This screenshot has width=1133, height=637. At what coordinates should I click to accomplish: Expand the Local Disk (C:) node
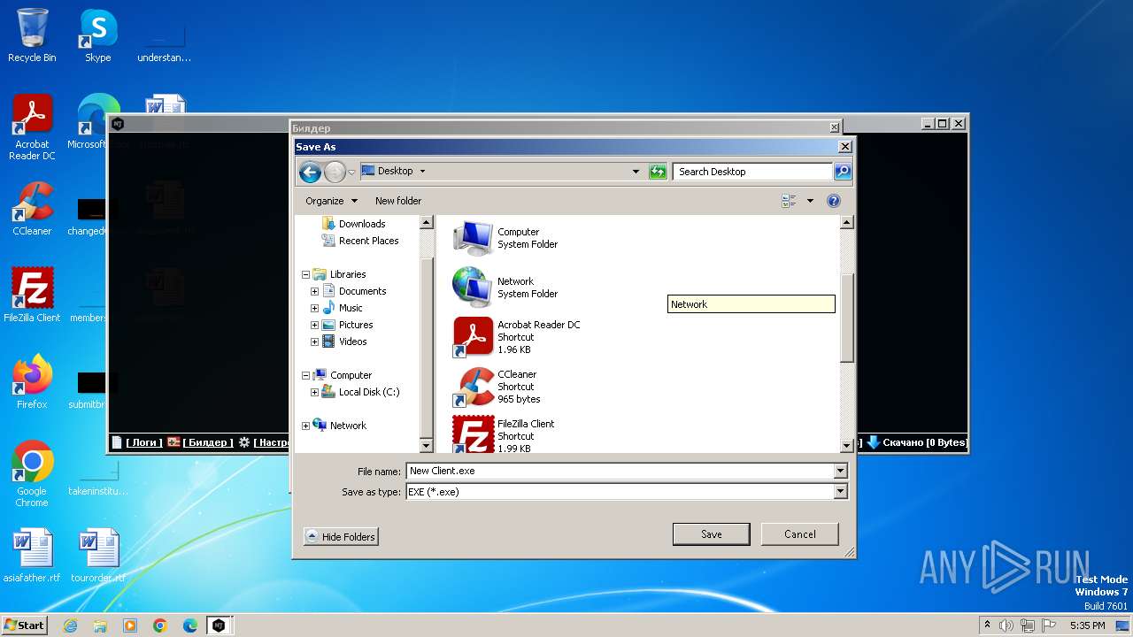314,392
